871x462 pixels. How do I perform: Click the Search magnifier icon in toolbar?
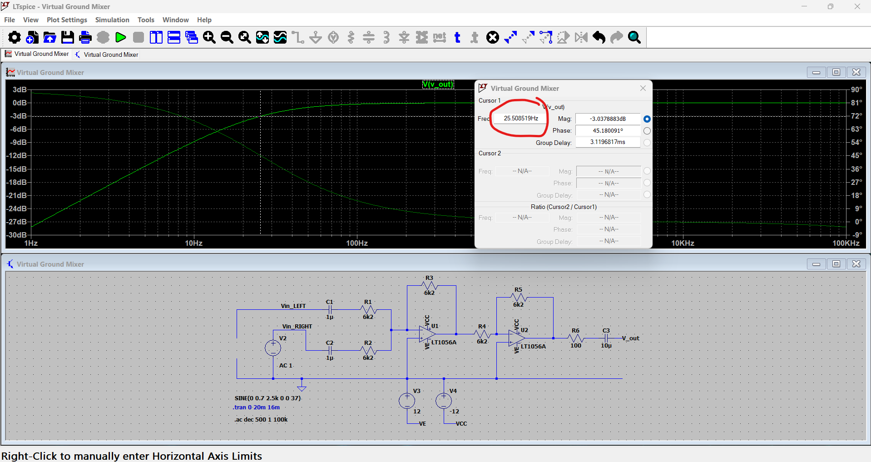pos(634,37)
